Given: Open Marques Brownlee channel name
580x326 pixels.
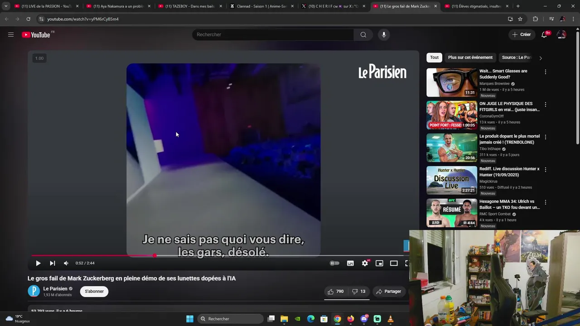Looking at the screenshot, I should pyautogui.click(x=494, y=84).
